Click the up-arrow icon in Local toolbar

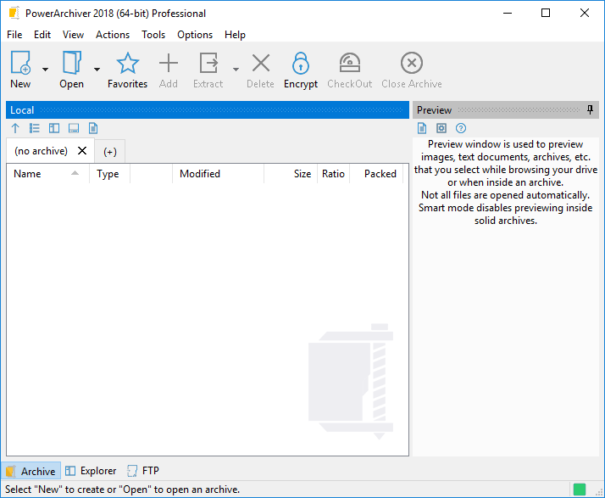(15, 128)
